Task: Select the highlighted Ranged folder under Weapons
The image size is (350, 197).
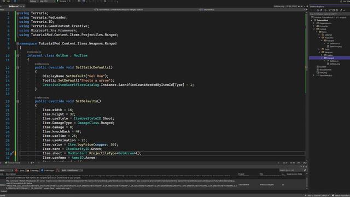Action: 329,58
